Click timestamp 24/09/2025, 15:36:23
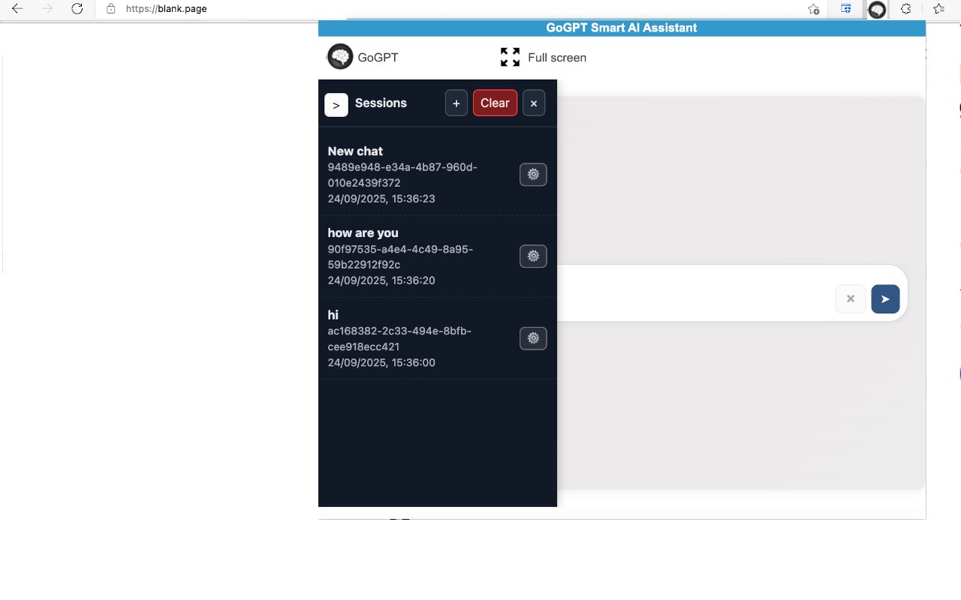This screenshot has height=600, width=961. click(x=381, y=199)
